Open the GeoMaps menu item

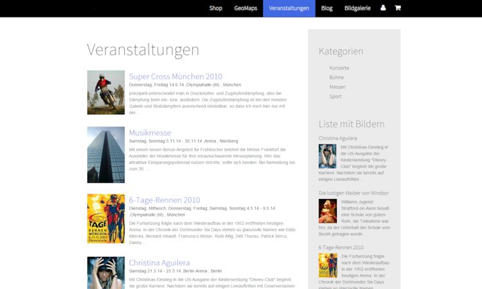pyautogui.click(x=245, y=8)
